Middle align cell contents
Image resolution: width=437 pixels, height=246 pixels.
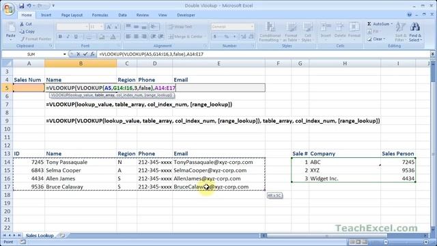[x=136, y=27]
